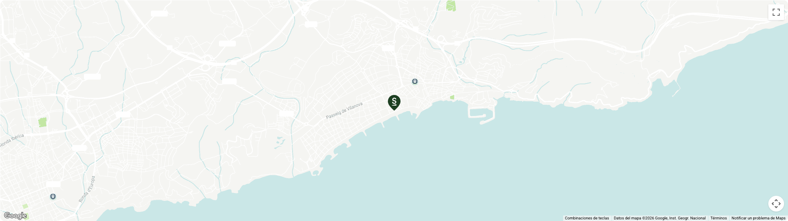Viewport: 788px width, 221px height.
Task: Select the green park beside Ronda Ibérica
Action: pos(43,122)
